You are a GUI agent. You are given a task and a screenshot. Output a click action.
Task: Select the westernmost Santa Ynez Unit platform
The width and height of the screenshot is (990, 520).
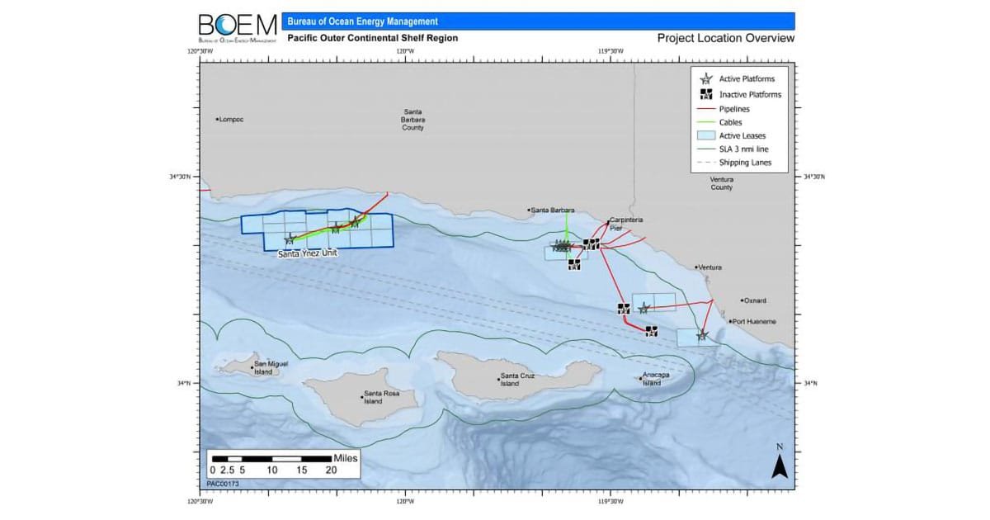click(x=290, y=239)
